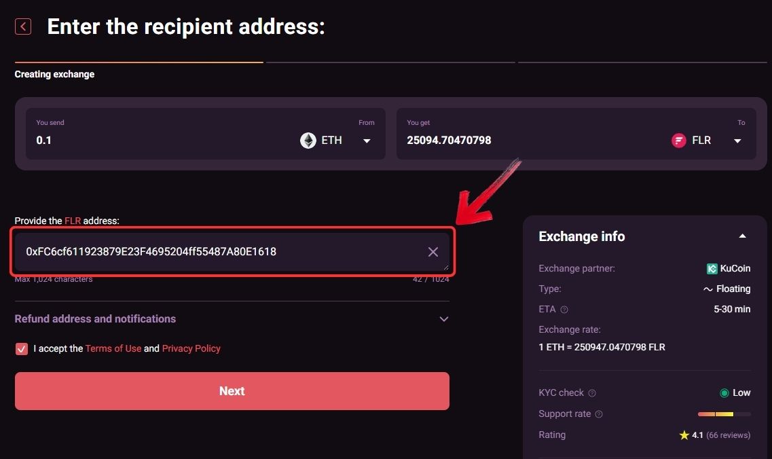Click the Support rate indicator bar

click(724, 414)
